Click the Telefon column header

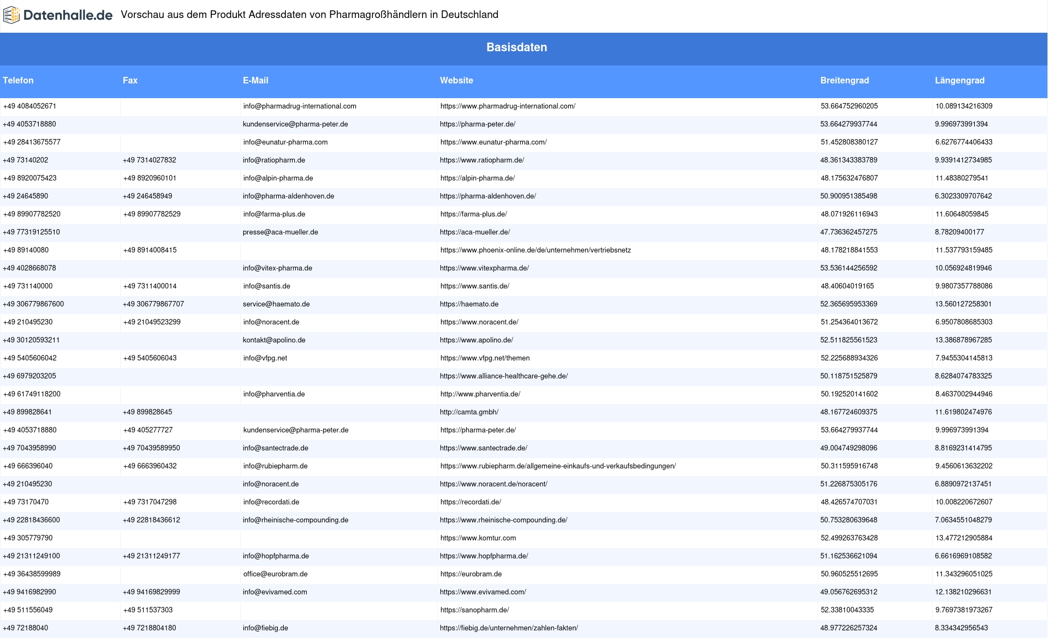(x=18, y=80)
